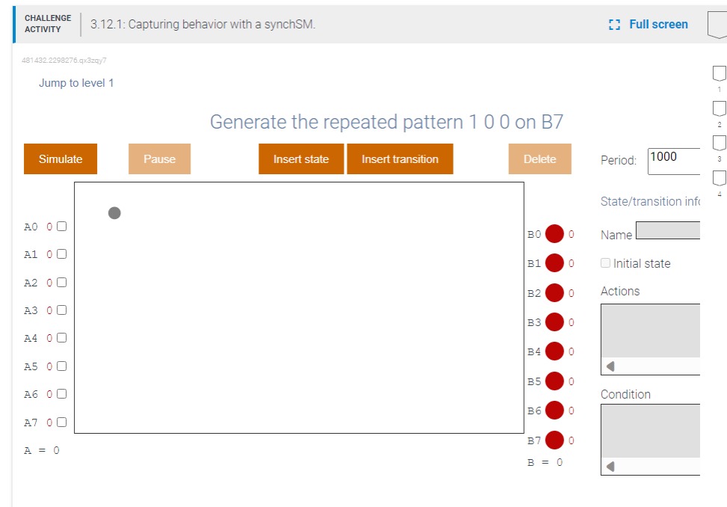
Task: Click Insert state to add a state
Action: (300, 159)
